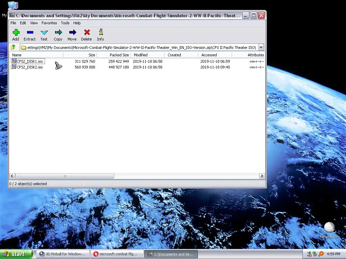
Task: Sort by the Modified column header
Action: [147, 55]
